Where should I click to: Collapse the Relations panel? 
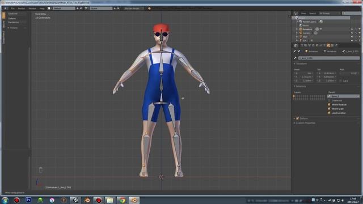coord(294,86)
